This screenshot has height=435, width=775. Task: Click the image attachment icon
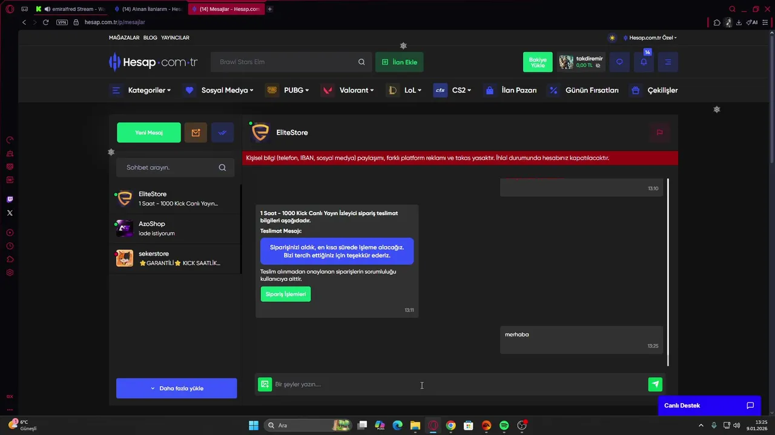coord(265,384)
